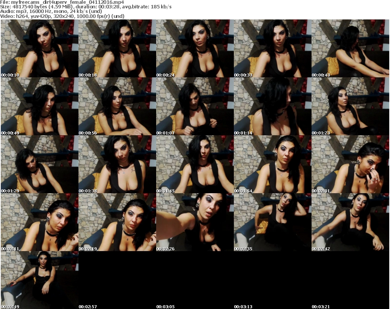This screenshot has height=309, width=390.
Task: Click the 'Video: h264, yuv420p' info line
Action: coord(62,16)
